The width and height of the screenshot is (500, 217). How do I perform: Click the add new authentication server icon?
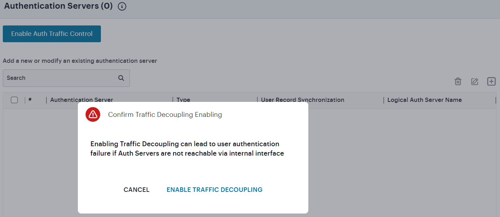click(491, 81)
